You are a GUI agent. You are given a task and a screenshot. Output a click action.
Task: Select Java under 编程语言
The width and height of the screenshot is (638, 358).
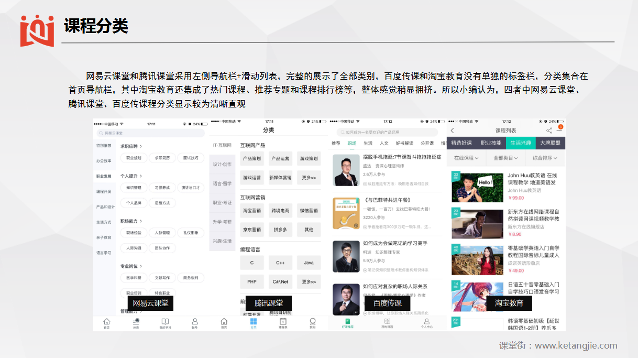[309, 263]
